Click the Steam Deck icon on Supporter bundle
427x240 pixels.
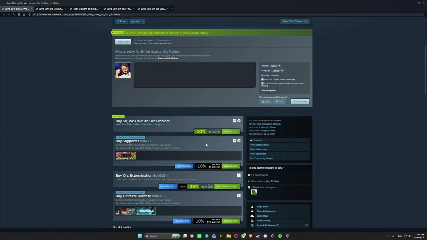click(x=239, y=141)
